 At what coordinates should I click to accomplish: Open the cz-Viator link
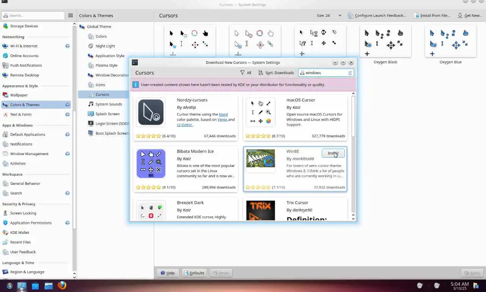click(x=185, y=125)
